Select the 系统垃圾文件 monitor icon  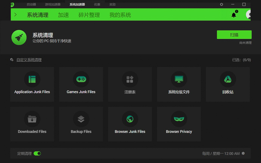click(x=179, y=79)
